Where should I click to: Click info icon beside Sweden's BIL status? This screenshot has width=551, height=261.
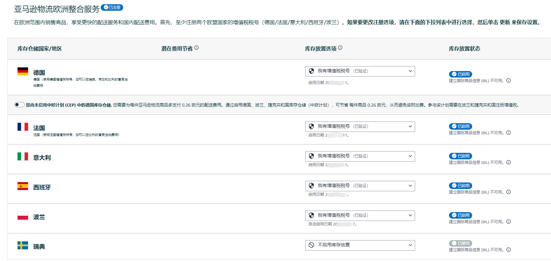coord(508,250)
